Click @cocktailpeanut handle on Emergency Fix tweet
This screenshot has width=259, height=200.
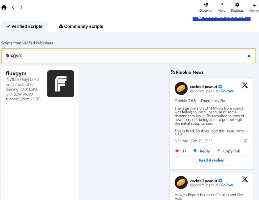[204, 91]
